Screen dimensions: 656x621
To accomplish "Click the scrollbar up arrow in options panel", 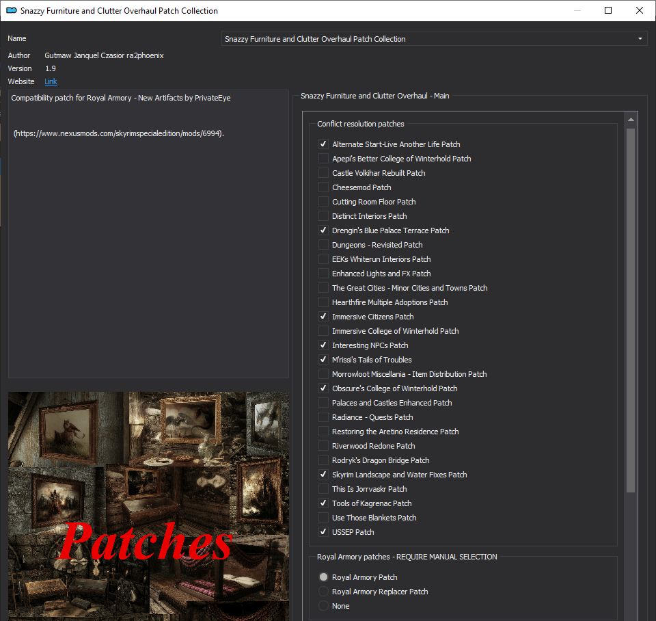I will coord(631,120).
